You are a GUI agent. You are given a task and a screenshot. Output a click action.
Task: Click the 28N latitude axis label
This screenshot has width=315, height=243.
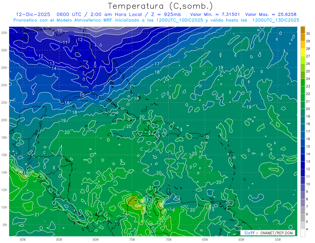click(x=4, y=50)
